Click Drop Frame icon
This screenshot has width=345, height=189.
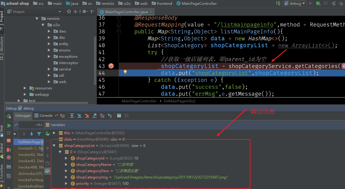102,116
